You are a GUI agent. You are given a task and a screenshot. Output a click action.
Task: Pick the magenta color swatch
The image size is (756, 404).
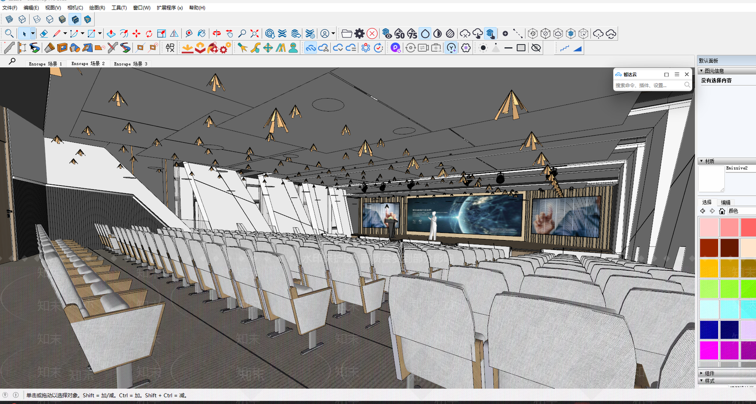click(x=709, y=351)
